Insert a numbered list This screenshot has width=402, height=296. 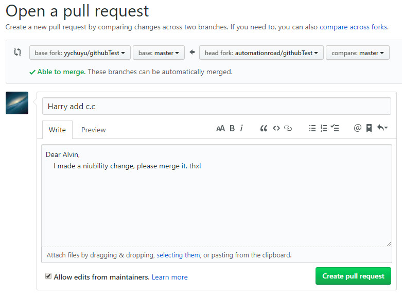[x=324, y=129]
